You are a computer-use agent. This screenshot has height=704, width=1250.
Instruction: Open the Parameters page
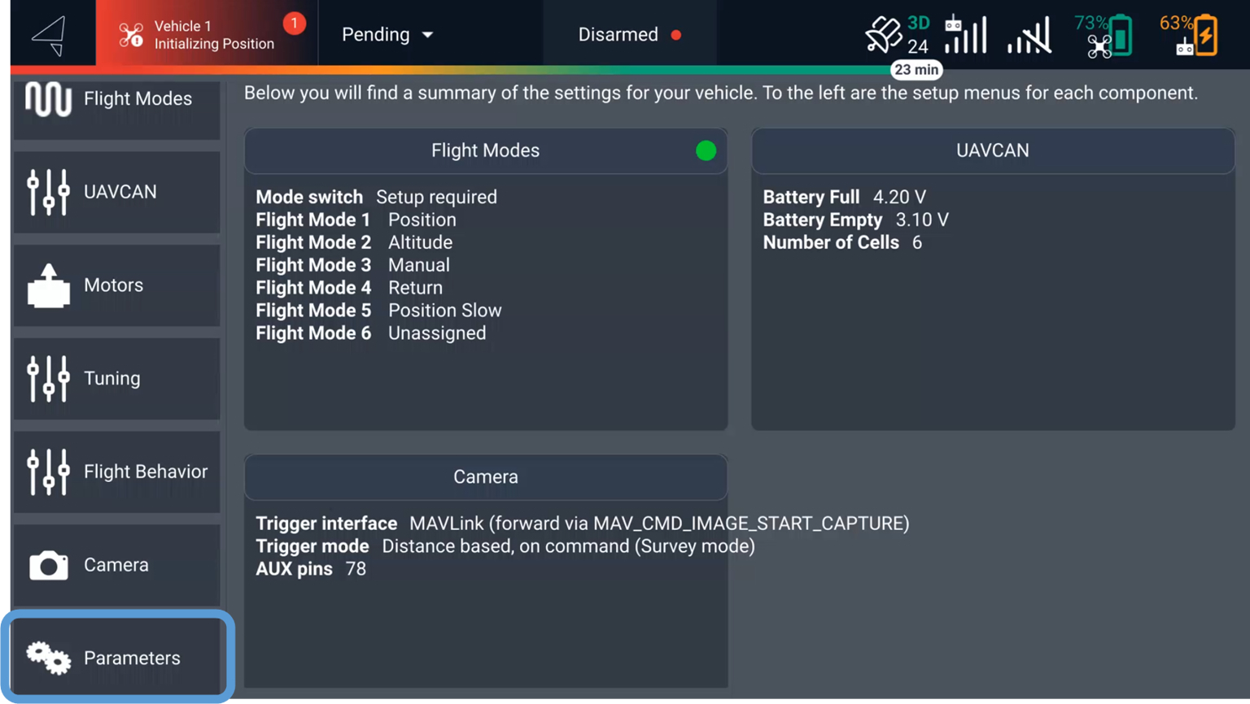pos(116,658)
